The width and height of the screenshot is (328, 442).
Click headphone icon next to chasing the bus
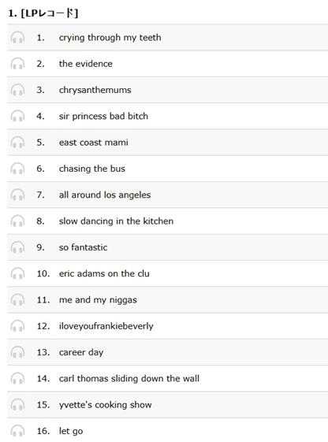[x=17, y=169]
